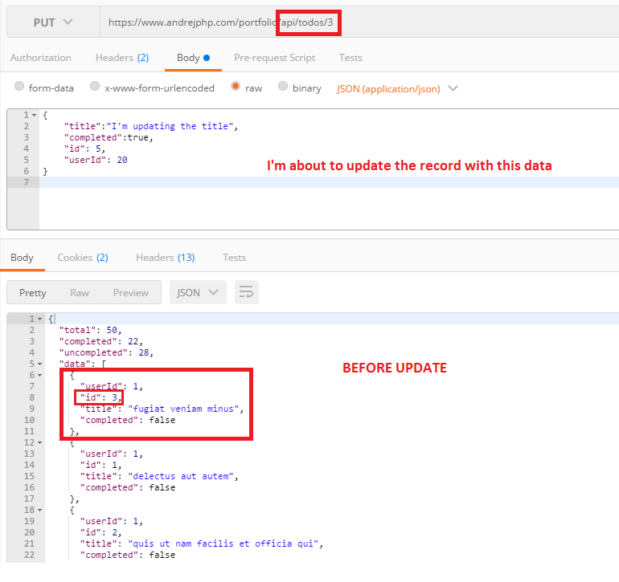The image size is (619, 582).
Task: Open the response Headers (13) tab
Action: click(x=166, y=258)
